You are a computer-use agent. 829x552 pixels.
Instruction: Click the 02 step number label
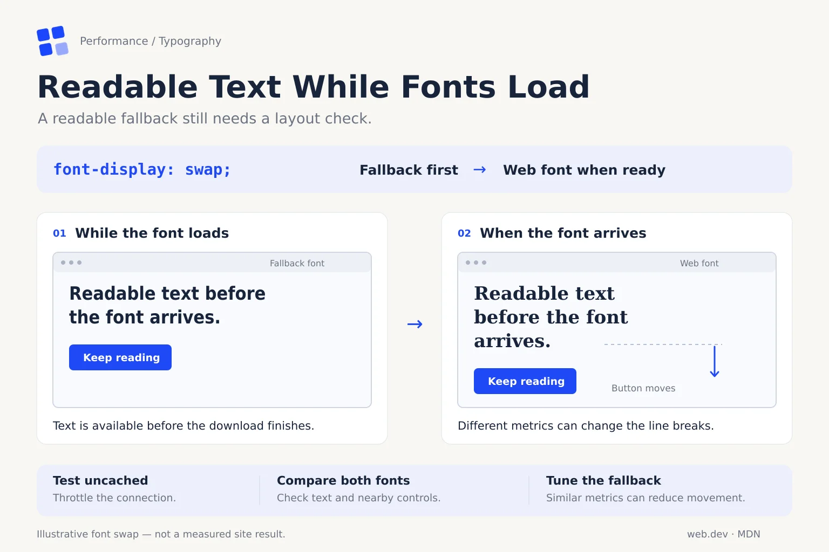tap(464, 233)
